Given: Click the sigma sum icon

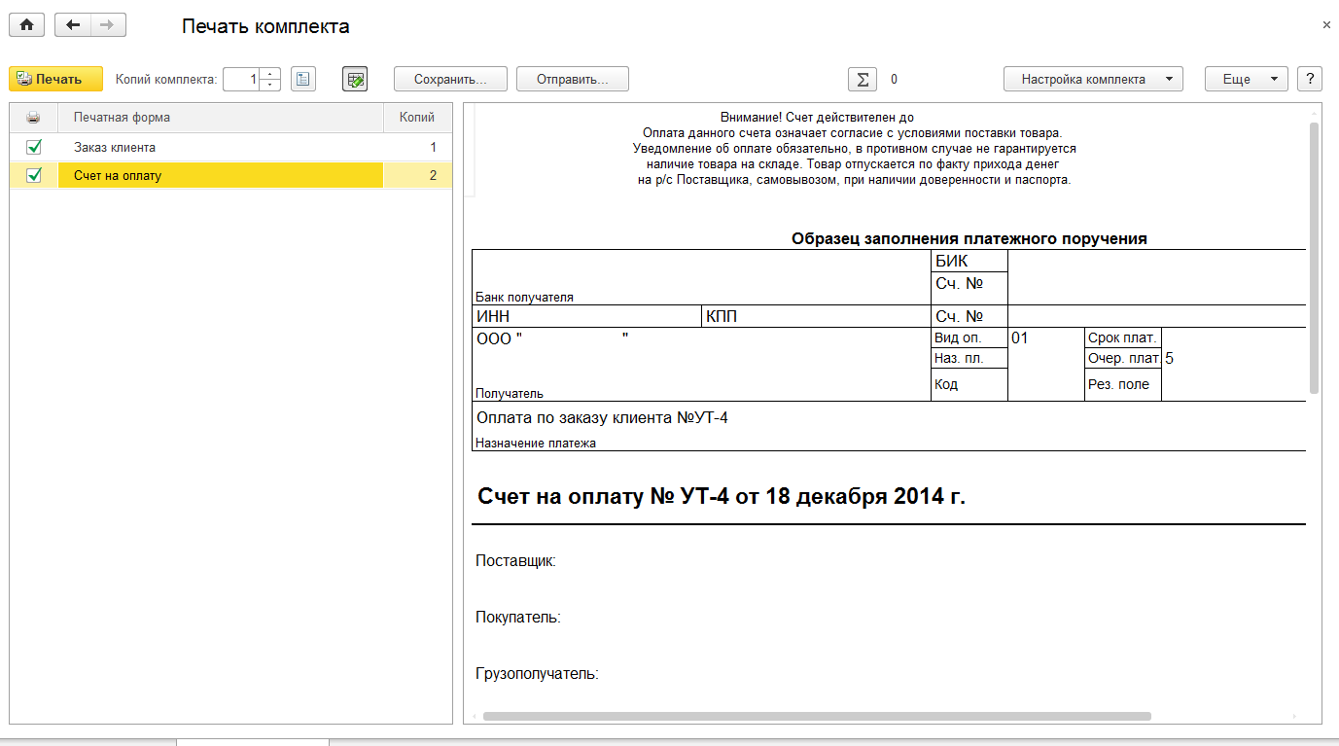Looking at the screenshot, I should click(862, 79).
